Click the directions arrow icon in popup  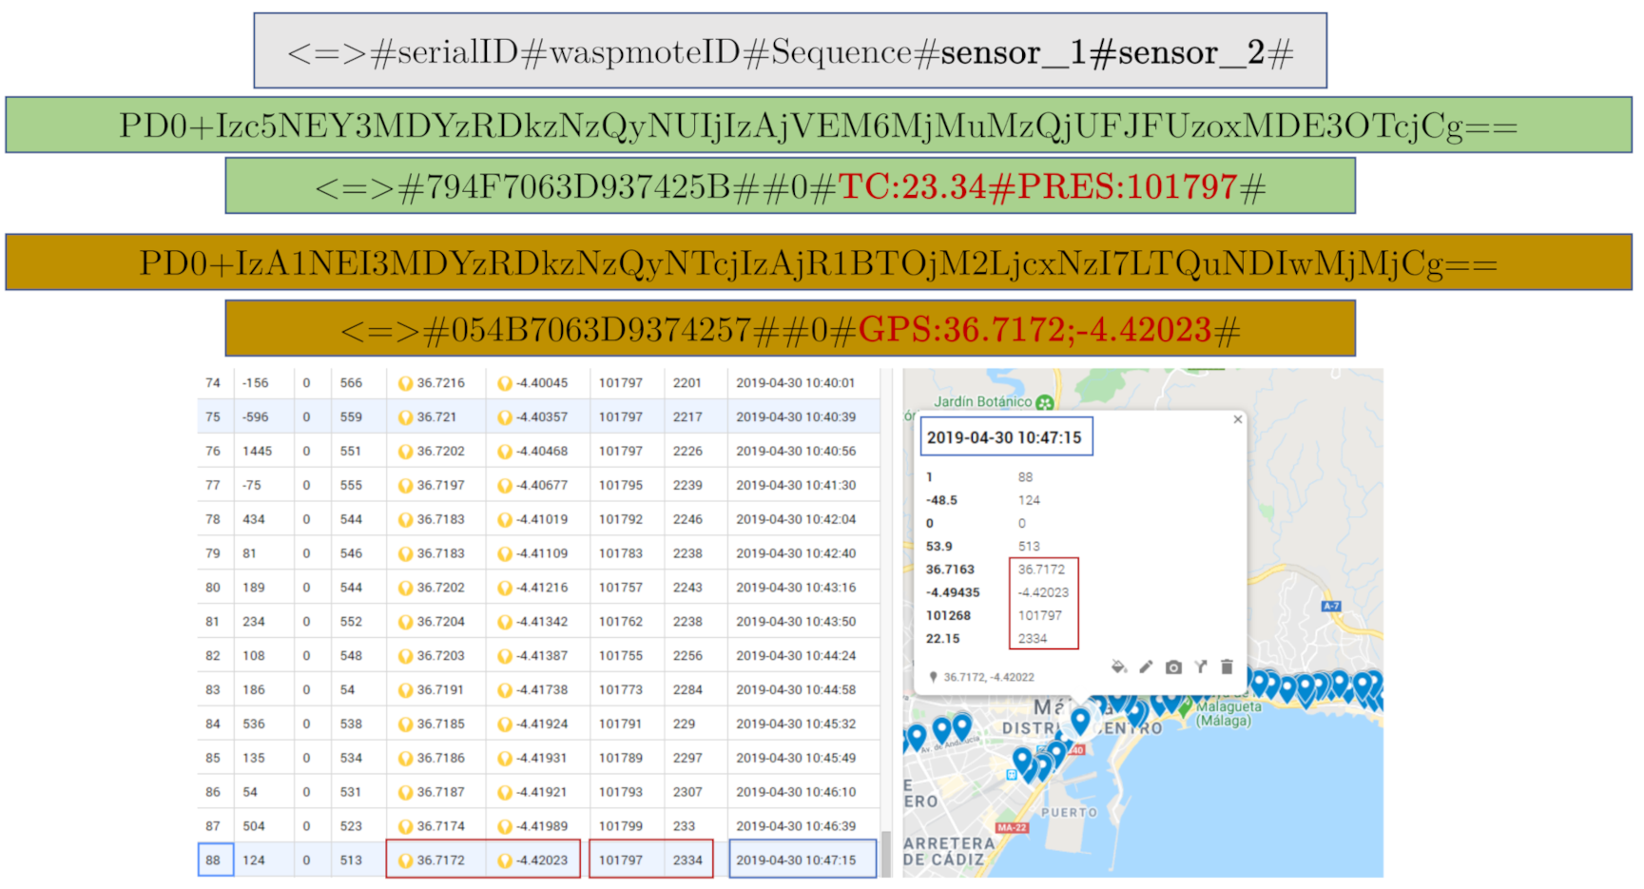point(1201,667)
